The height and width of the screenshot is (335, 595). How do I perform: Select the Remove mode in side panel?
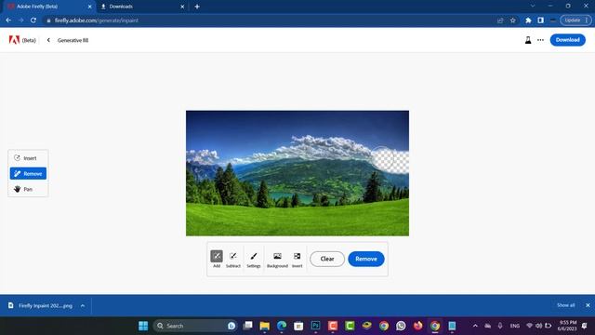(28, 174)
